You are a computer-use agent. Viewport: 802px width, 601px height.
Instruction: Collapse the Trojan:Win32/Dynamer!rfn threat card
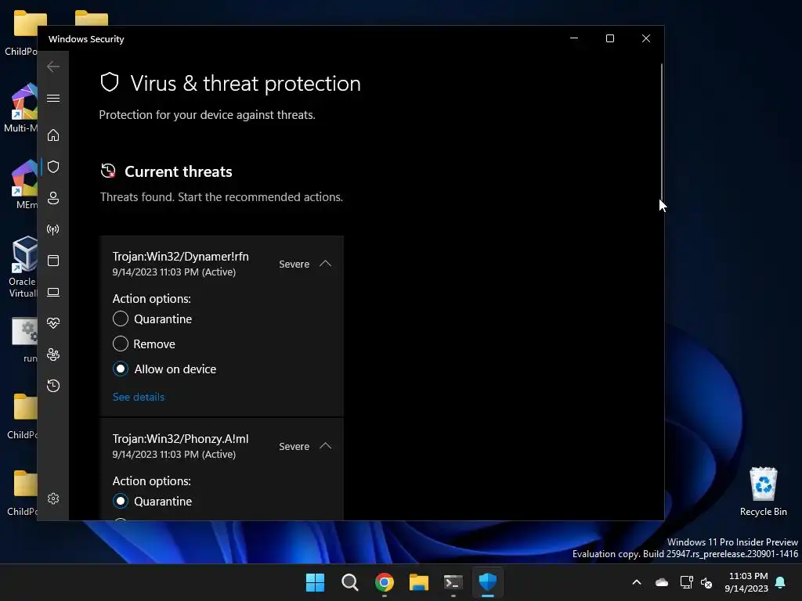[325, 264]
